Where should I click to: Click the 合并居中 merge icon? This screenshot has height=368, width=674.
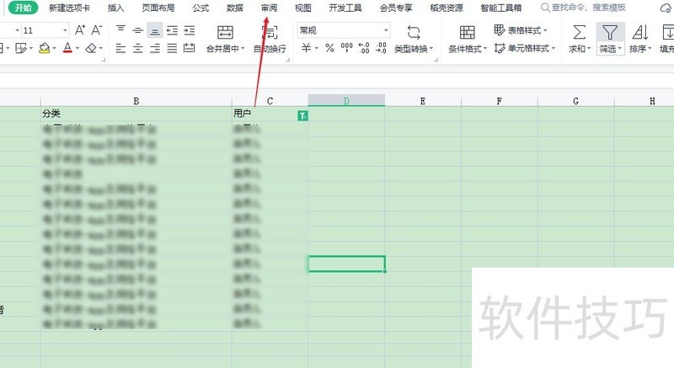(225, 32)
